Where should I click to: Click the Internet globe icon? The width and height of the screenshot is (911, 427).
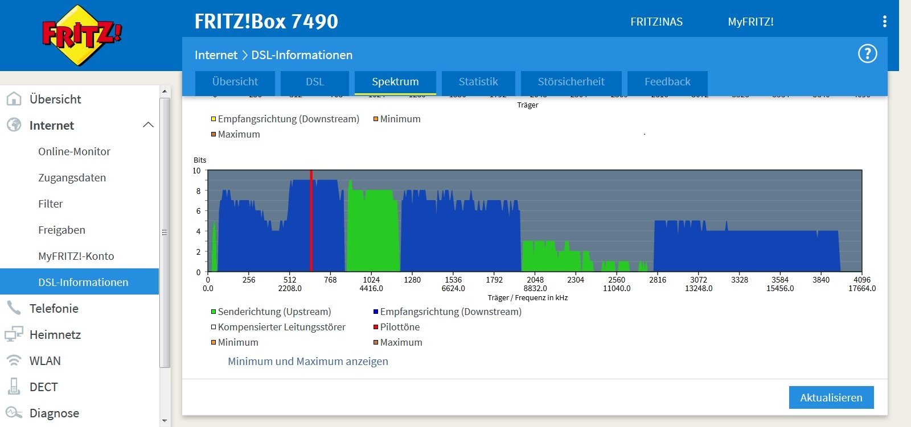tap(14, 125)
